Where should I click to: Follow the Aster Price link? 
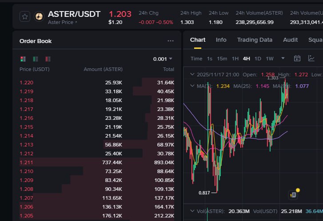point(62,22)
